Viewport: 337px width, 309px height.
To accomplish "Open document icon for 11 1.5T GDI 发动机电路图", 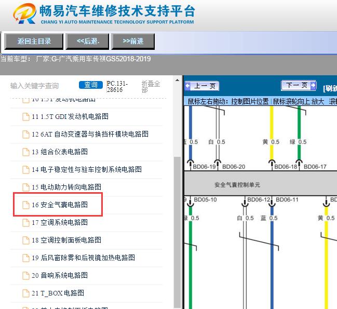I will (x=26, y=117).
